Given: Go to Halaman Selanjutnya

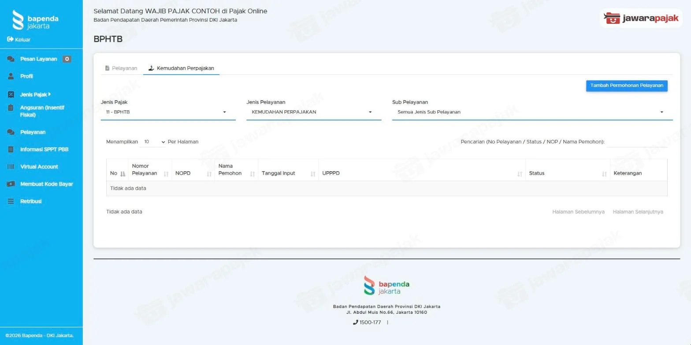Looking at the screenshot, I should tap(638, 212).
